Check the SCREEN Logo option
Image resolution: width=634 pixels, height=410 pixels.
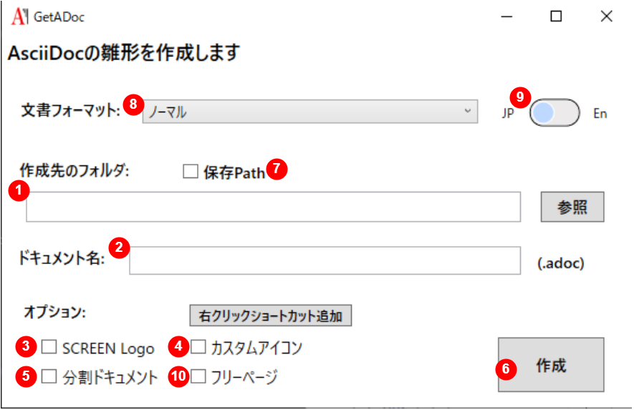pyautogui.click(x=49, y=348)
